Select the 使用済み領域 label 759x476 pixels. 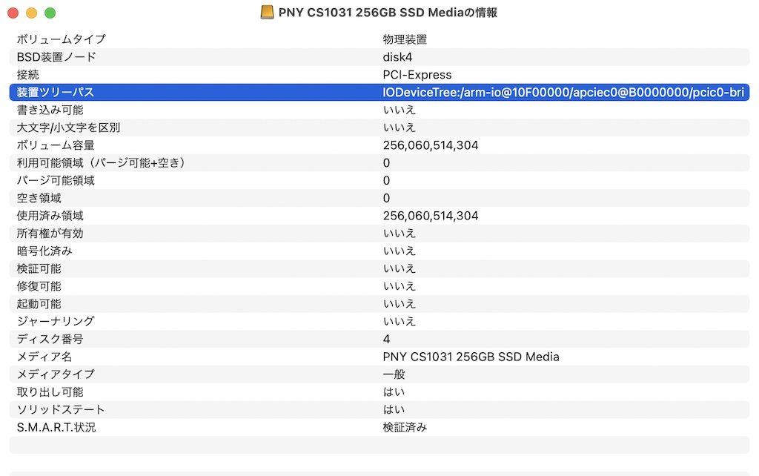(50, 216)
